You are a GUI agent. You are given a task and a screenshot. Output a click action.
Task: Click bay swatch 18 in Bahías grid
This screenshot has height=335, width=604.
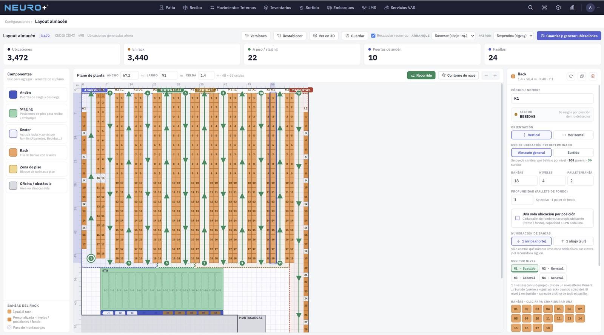pos(548,327)
